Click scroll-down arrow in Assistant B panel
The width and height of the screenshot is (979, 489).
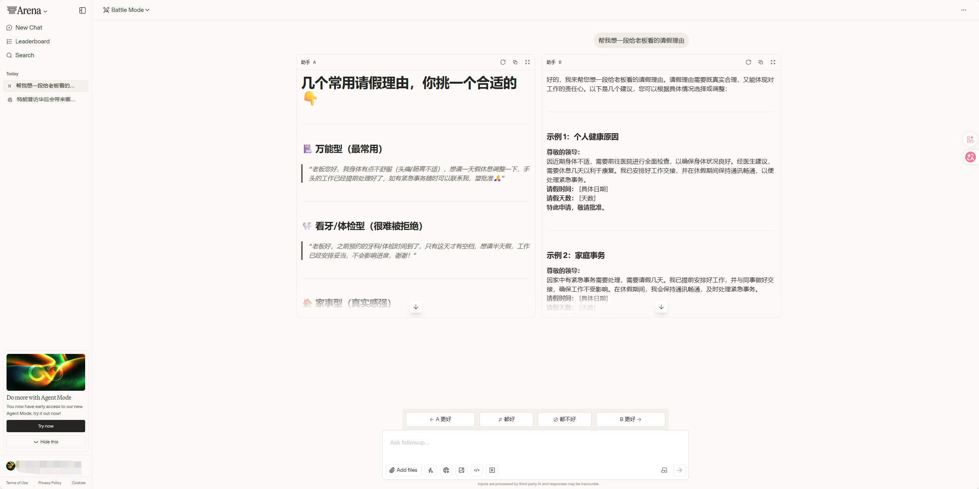pos(661,307)
